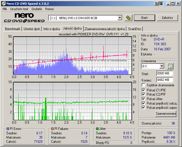
Task: Click the PI failures lower graph
Action: [73, 101]
